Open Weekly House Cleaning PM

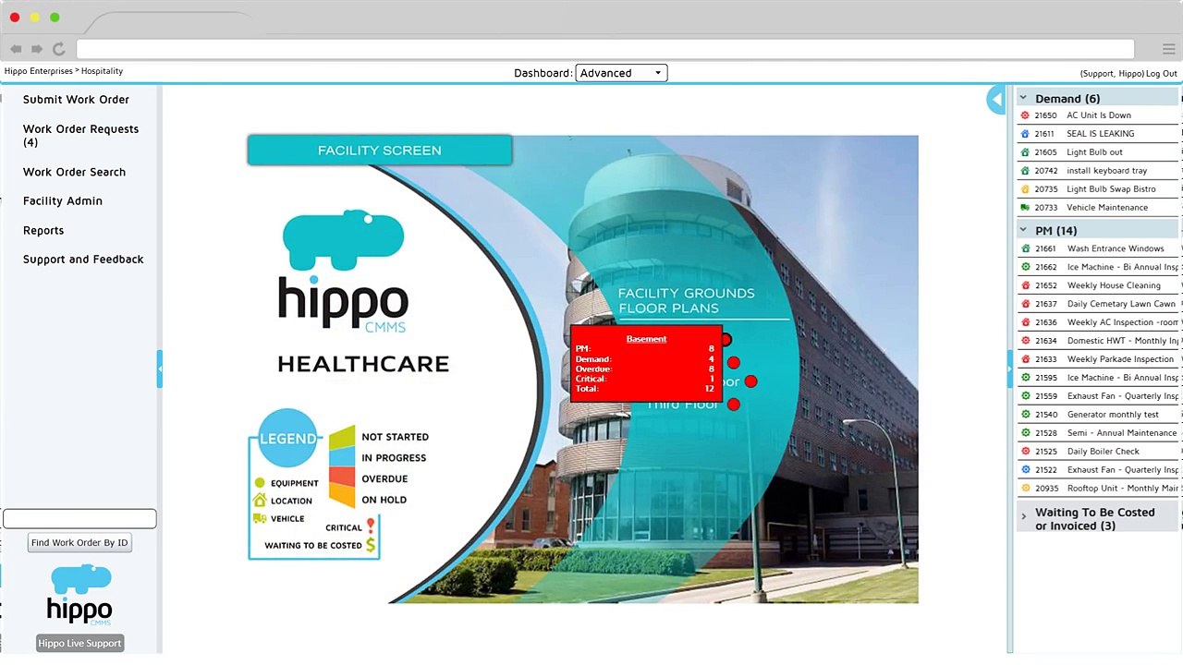(x=1114, y=285)
